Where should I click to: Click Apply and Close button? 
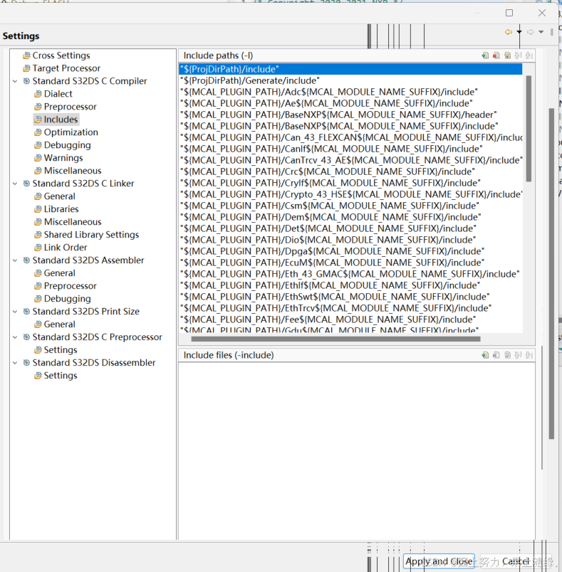[439, 561]
